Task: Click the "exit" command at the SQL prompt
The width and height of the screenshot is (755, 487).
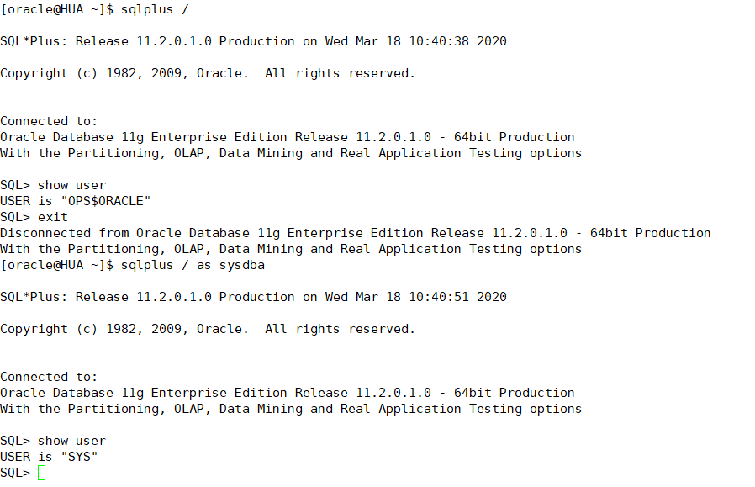Action: coord(53,217)
